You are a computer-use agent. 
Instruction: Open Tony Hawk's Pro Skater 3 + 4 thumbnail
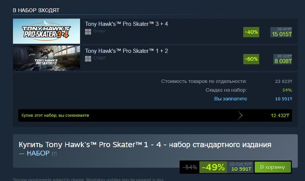(x=47, y=31)
